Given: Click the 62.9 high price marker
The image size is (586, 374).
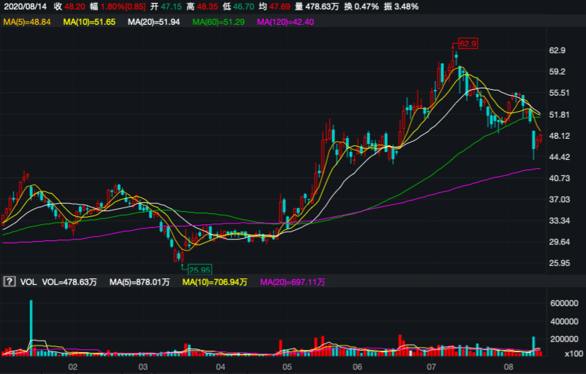Looking at the screenshot, I should 467,44.
